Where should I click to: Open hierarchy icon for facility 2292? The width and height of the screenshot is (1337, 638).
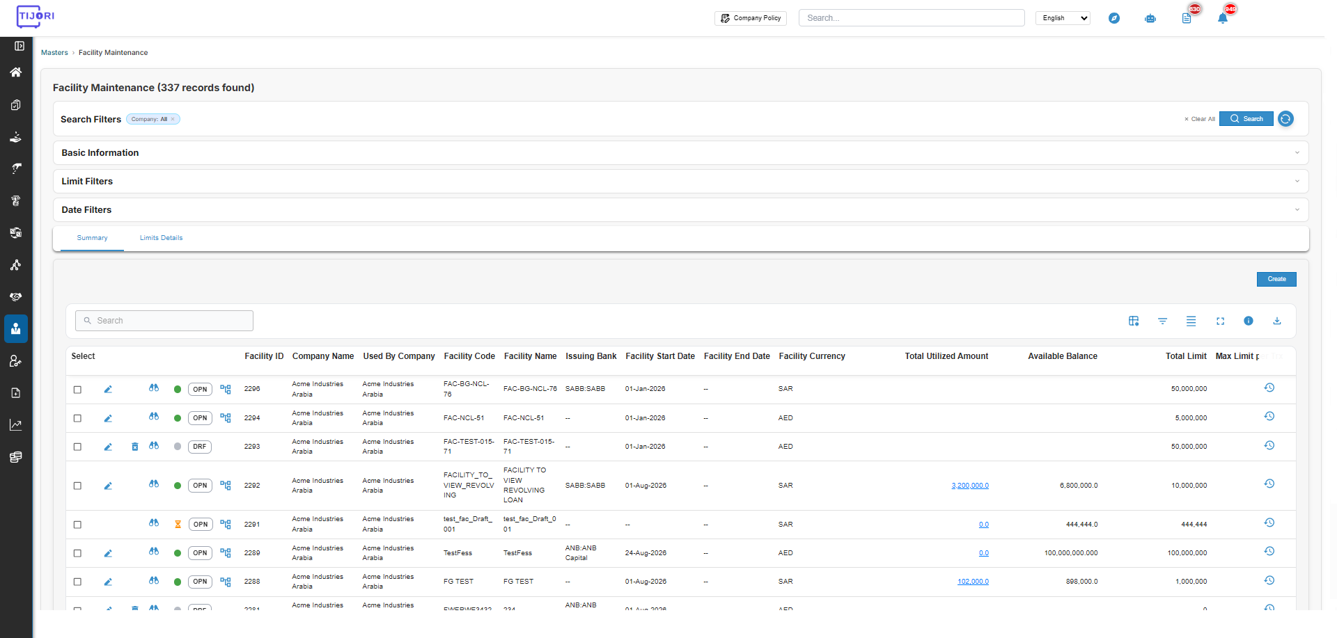tap(226, 486)
